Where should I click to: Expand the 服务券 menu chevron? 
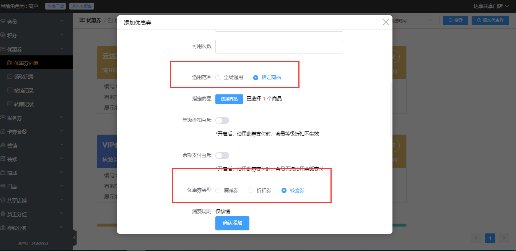coord(62,118)
